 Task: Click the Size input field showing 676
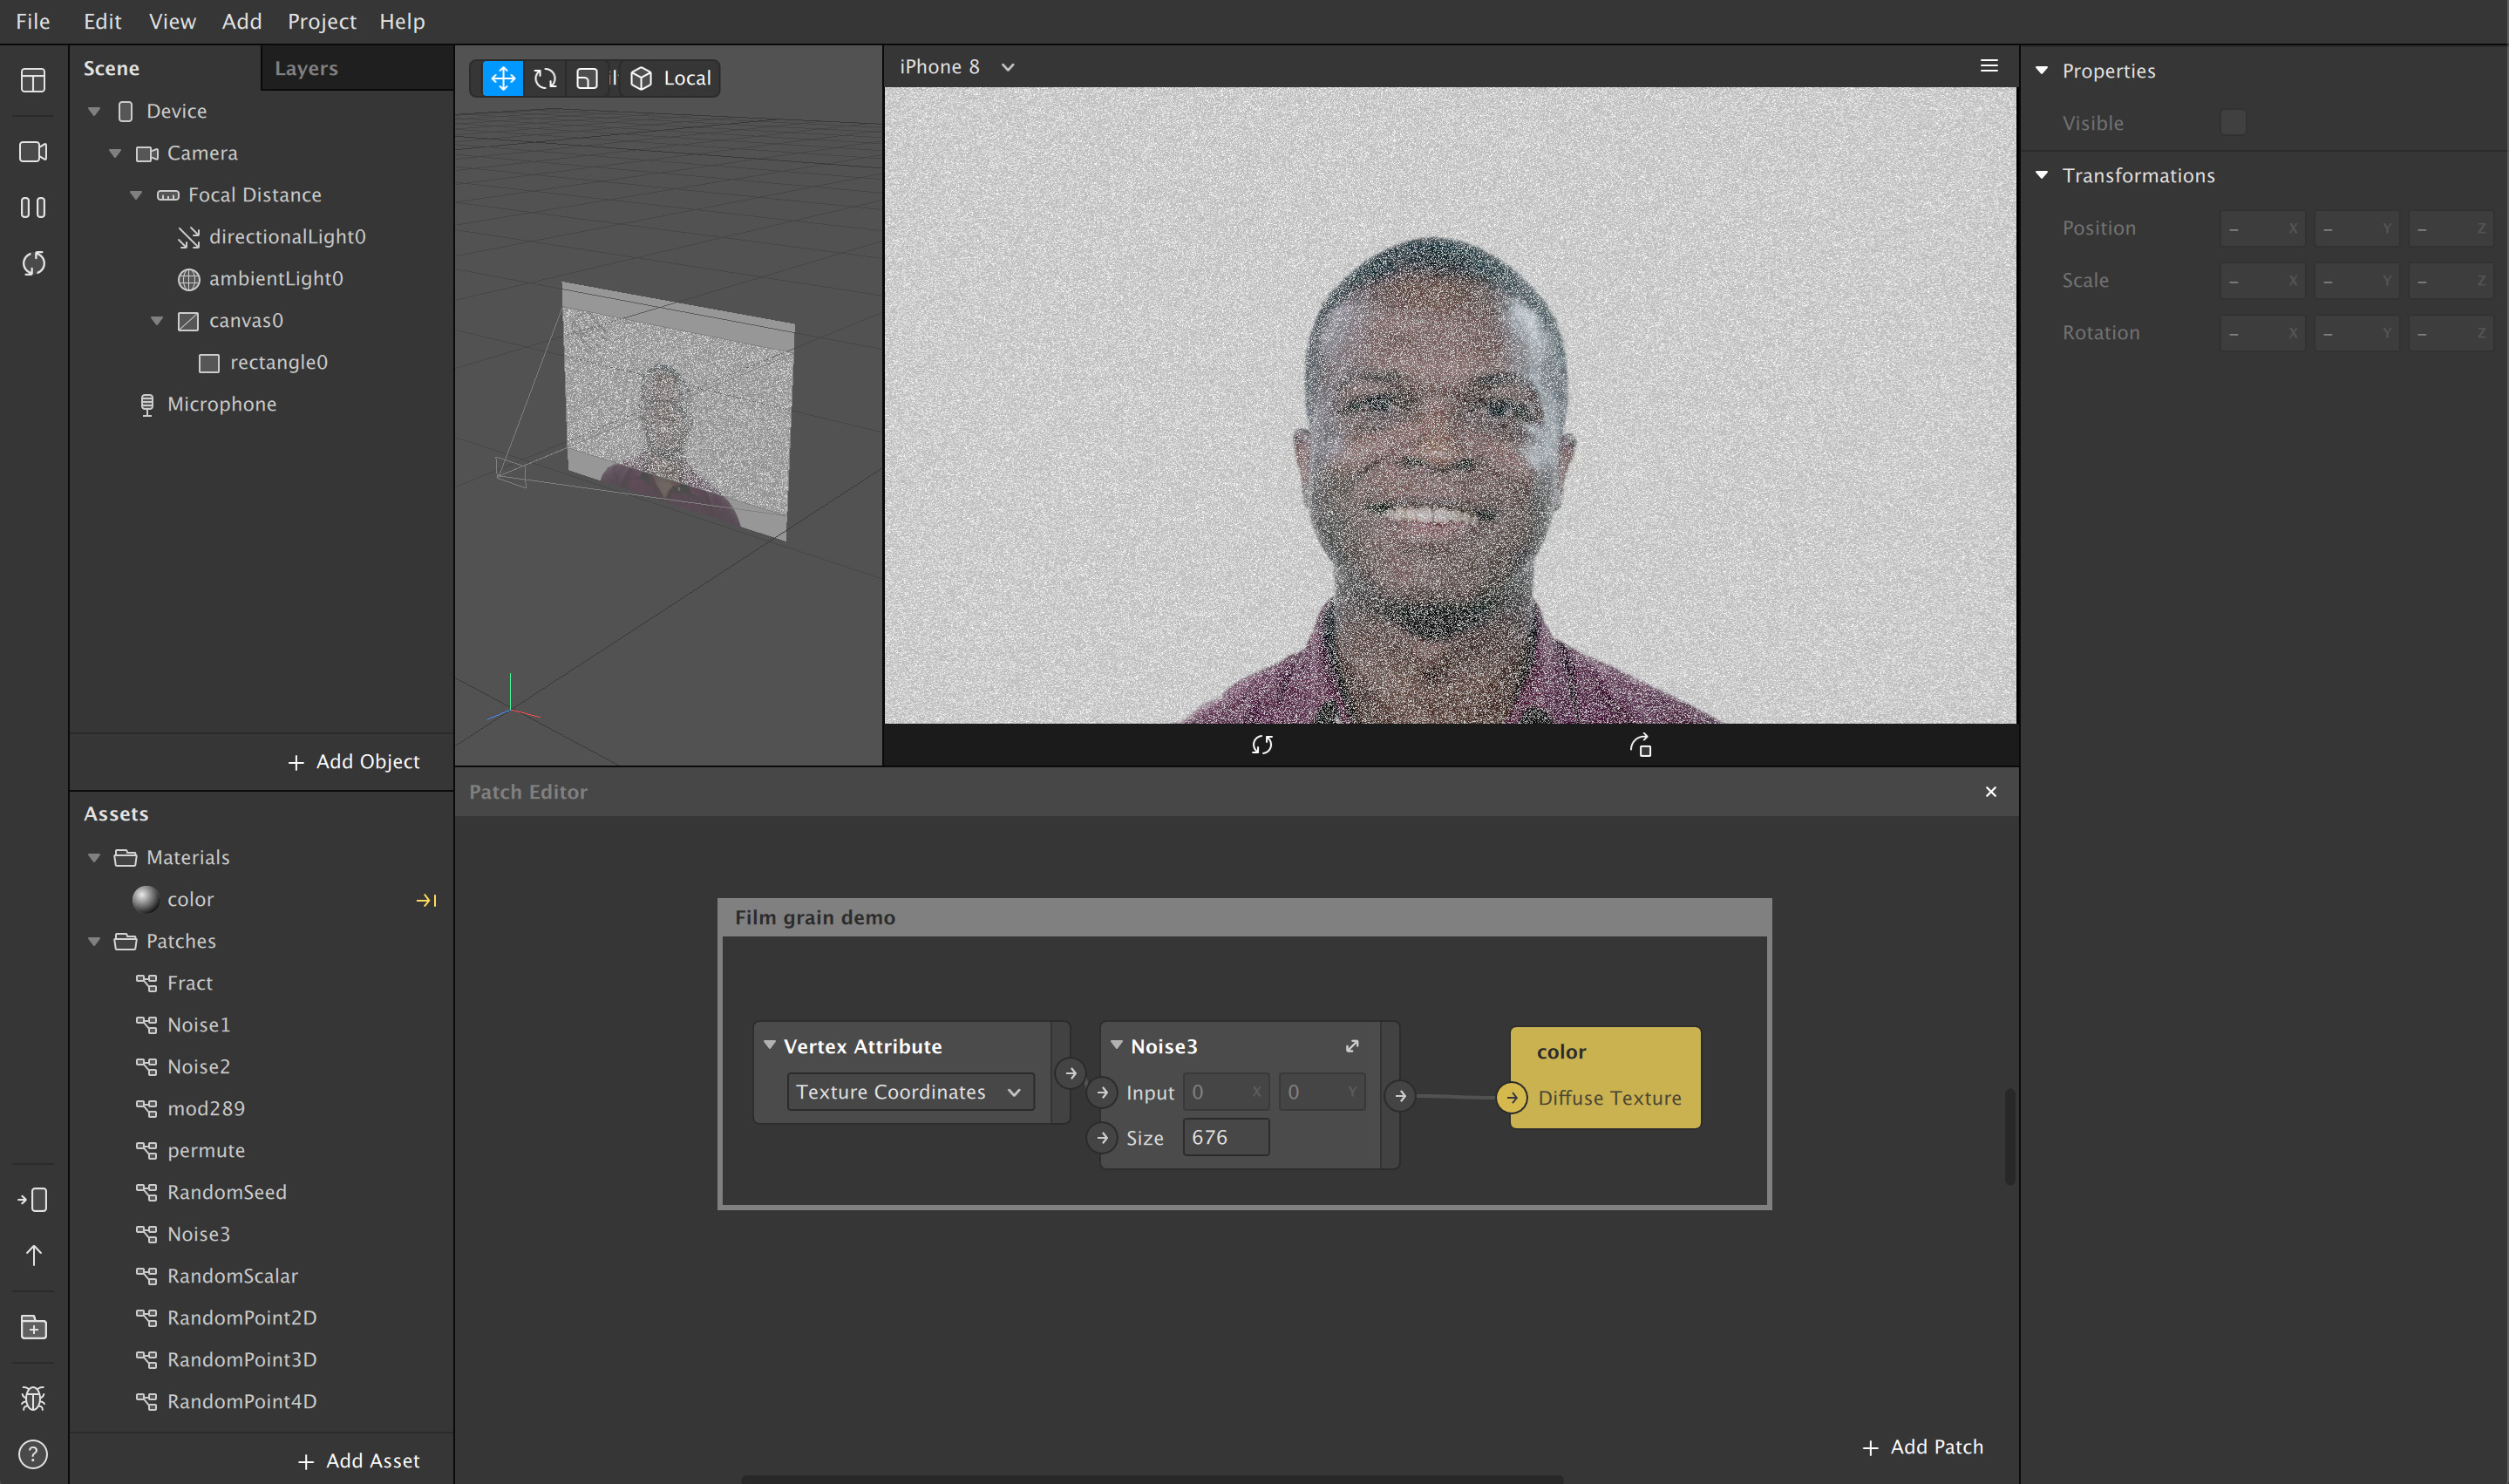1226,1137
